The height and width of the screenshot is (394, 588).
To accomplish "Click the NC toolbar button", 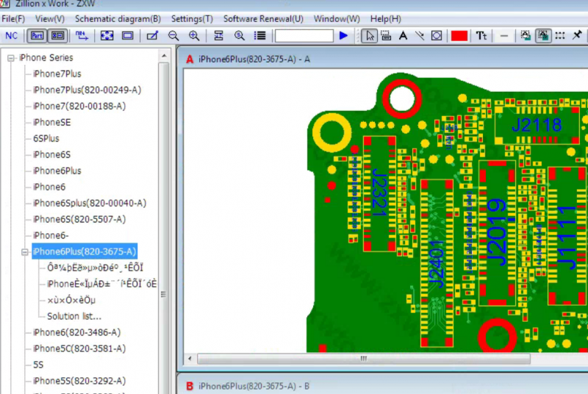I will point(11,36).
